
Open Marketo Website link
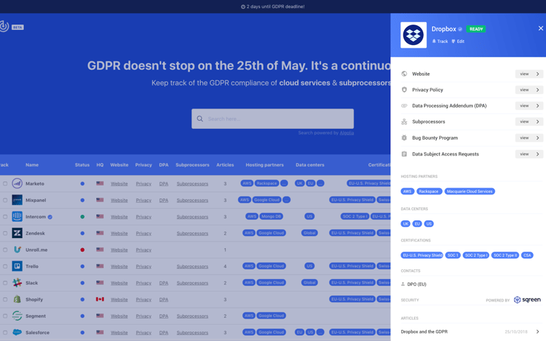pos(119,183)
